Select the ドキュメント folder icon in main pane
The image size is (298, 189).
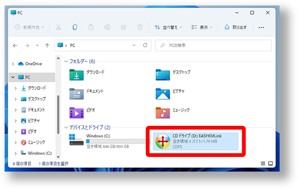(77, 94)
